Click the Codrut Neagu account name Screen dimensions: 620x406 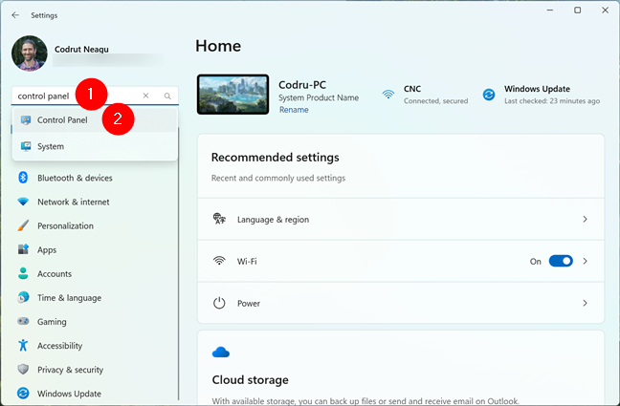click(x=81, y=50)
